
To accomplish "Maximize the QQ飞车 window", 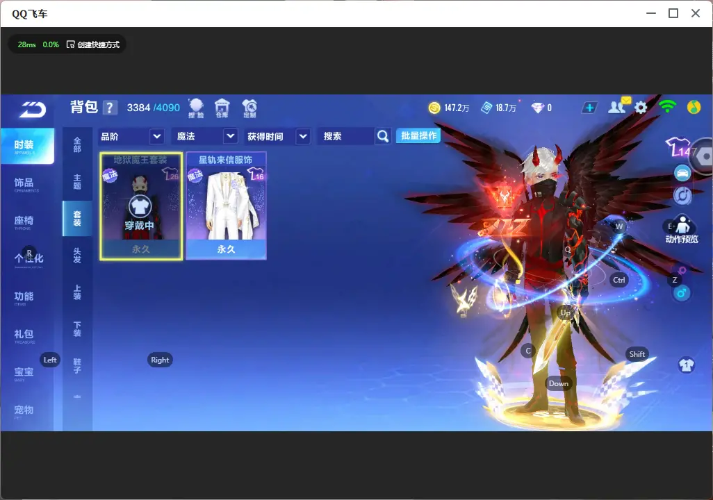I will click(x=673, y=14).
